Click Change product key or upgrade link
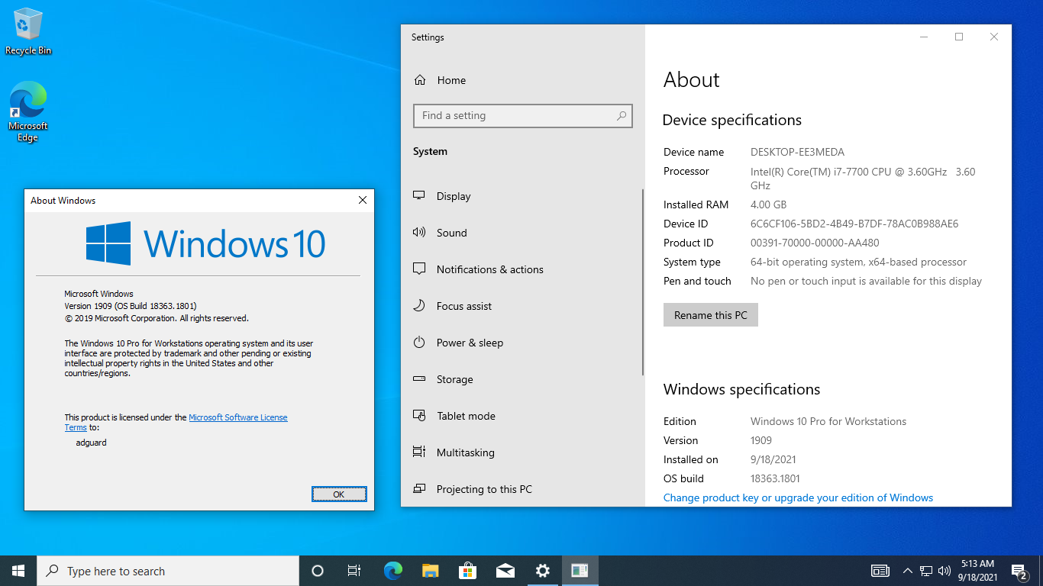 tap(798, 497)
